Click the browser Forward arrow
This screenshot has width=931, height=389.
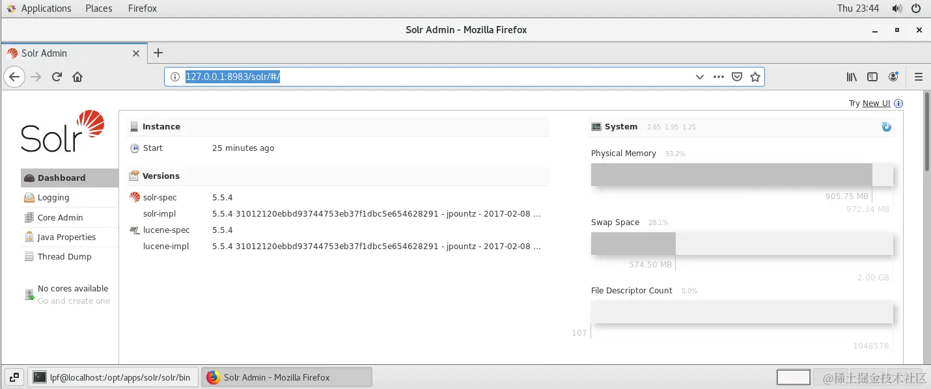(36, 77)
